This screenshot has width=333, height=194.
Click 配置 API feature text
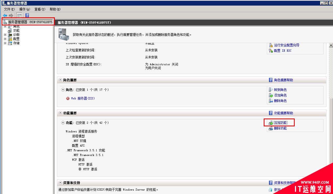78,145
